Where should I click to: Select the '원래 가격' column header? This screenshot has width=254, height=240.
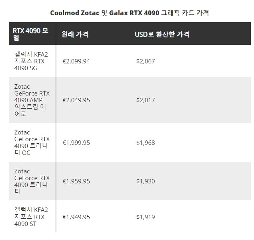click(x=75, y=34)
